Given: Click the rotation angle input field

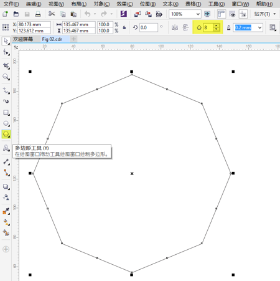Looking at the screenshot, I should (x=148, y=27).
